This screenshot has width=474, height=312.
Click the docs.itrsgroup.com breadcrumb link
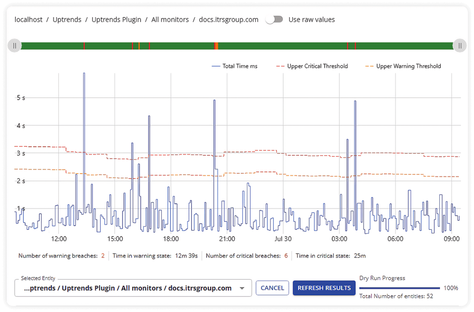tap(228, 19)
